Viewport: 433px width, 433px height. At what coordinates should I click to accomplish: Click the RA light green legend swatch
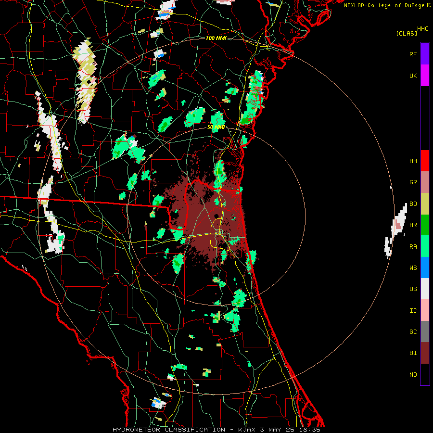(425, 246)
